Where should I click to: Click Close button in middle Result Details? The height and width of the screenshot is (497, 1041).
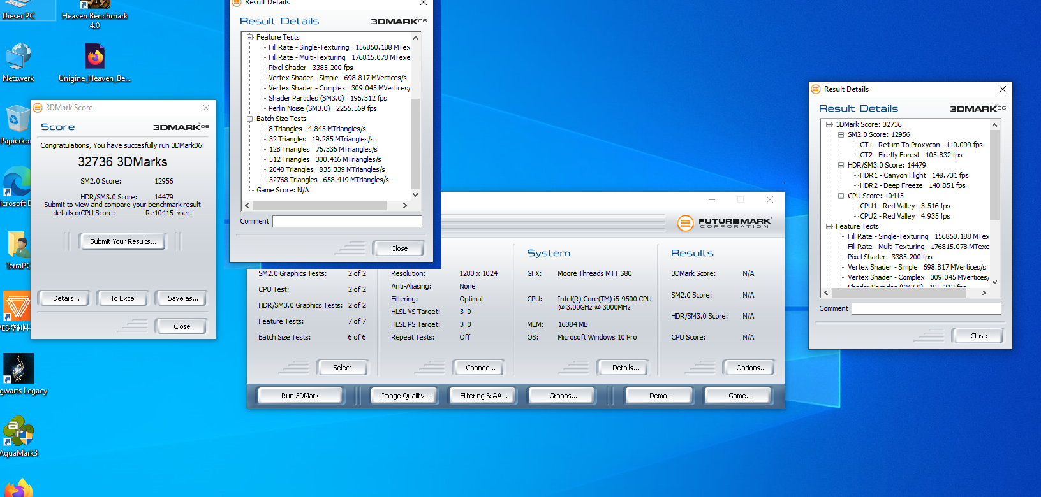point(399,248)
